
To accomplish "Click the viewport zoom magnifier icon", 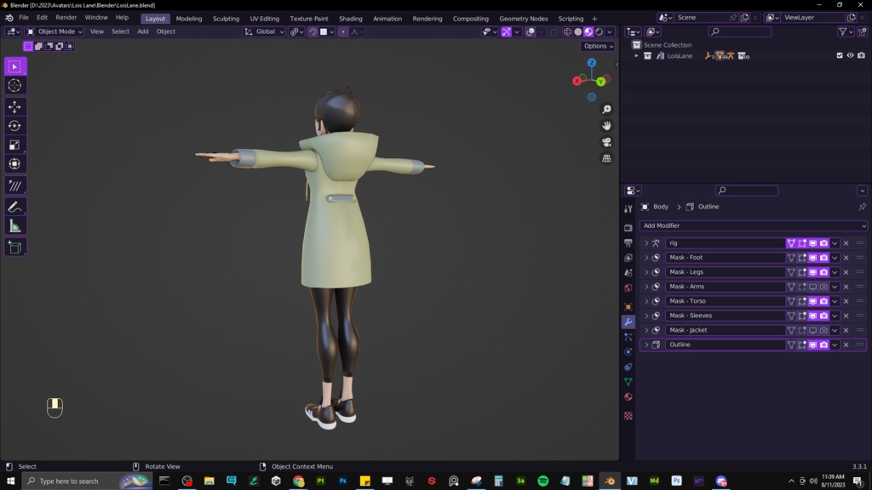I will 605,109.
